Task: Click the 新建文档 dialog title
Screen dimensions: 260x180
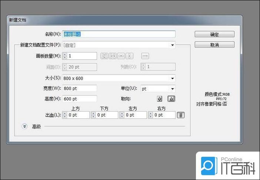Action: click(x=17, y=20)
